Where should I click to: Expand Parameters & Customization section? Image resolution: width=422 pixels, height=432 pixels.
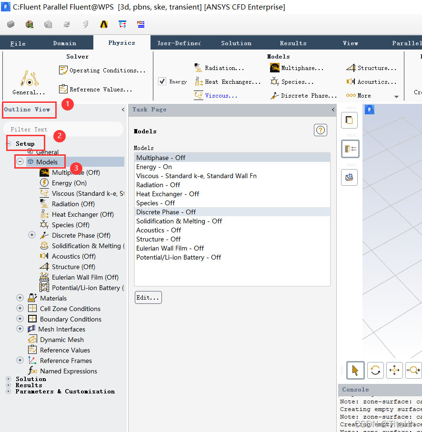pos(9,392)
